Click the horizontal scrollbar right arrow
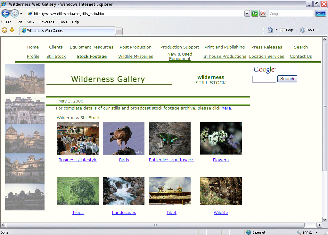The height and width of the screenshot is (235, 328). 319,225
